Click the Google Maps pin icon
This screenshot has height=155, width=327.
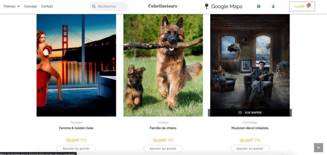coord(207,6)
